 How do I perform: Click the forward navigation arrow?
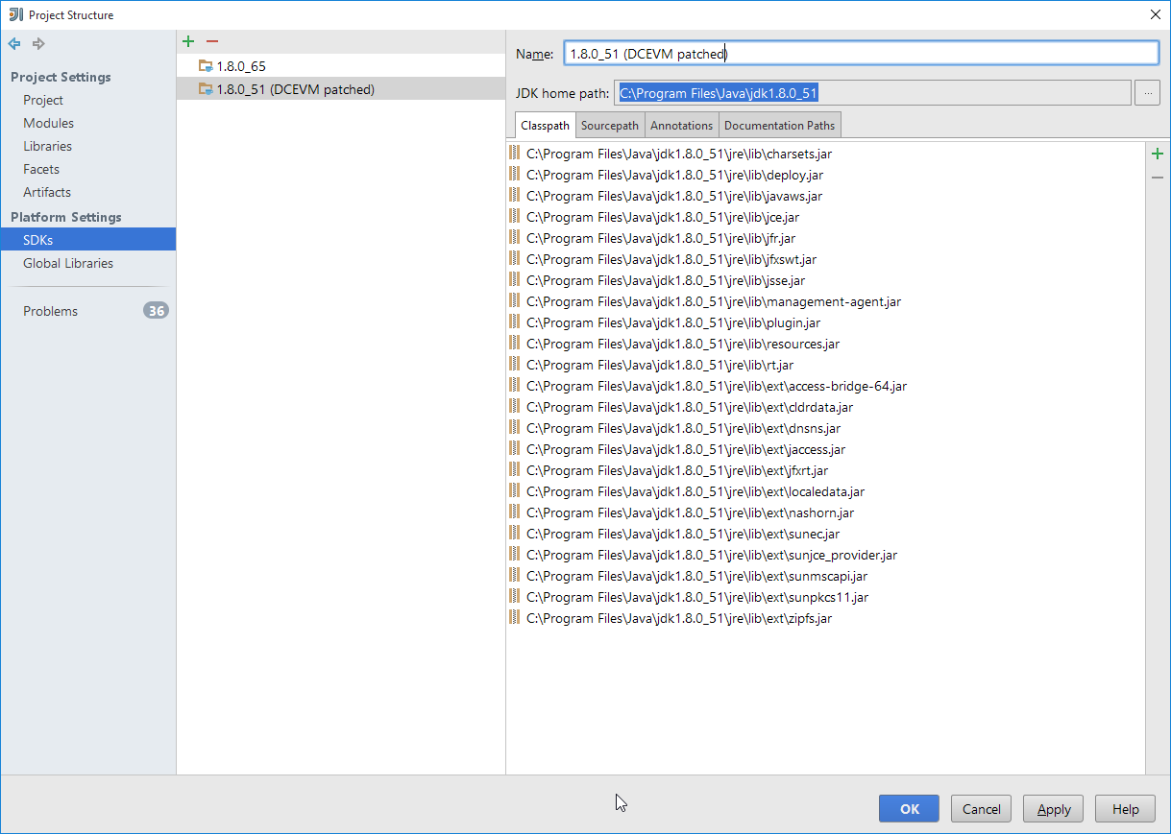(x=38, y=44)
